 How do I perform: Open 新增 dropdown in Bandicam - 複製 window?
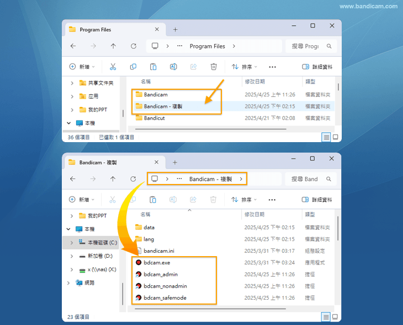click(82, 199)
